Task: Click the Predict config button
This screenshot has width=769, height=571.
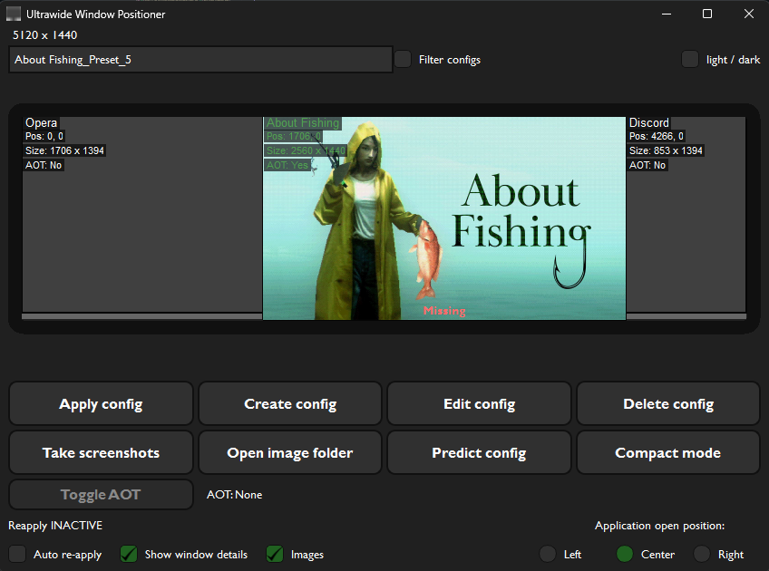Action: pyautogui.click(x=479, y=453)
